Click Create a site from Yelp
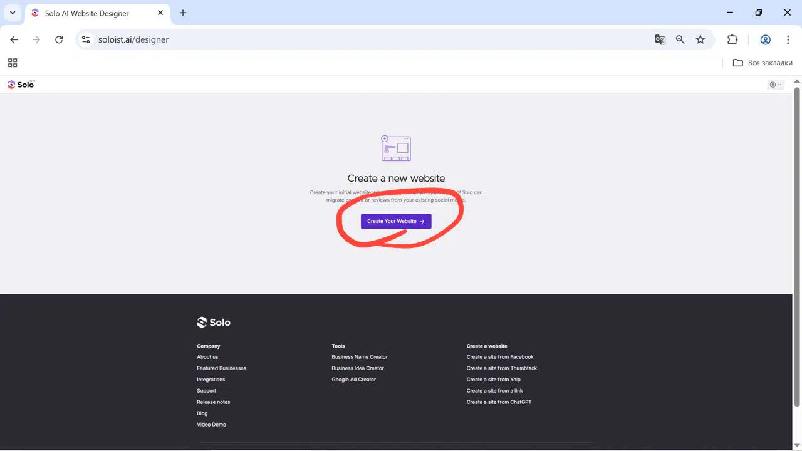Screen dimensions: 802x451 click(x=493, y=380)
